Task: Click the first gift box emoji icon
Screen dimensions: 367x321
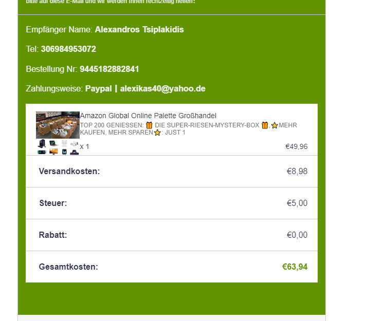Action: pyautogui.click(x=150, y=125)
